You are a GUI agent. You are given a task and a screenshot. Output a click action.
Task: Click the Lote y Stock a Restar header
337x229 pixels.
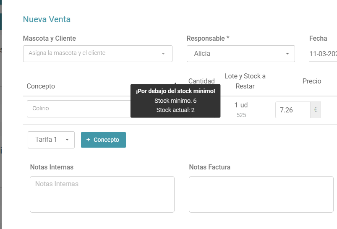click(x=245, y=81)
